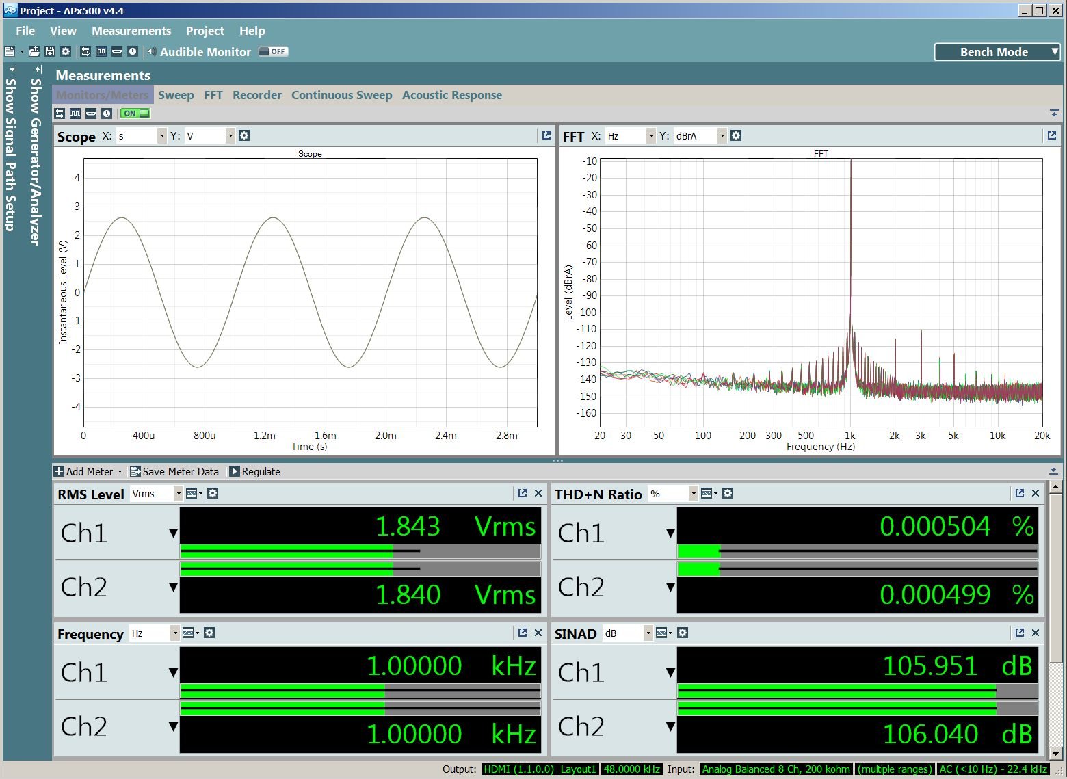Viewport: 1067px width, 779px height.
Task: Open Frequency Hz unit dropdown
Action: click(175, 633)
